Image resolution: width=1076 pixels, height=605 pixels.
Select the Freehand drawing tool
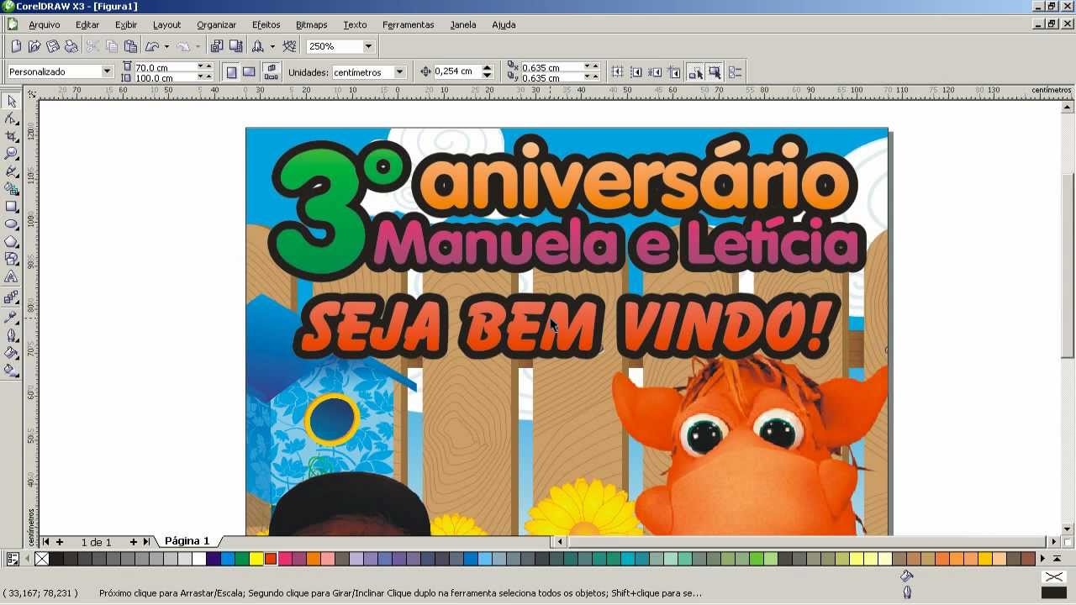point(11,171)
